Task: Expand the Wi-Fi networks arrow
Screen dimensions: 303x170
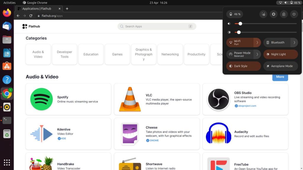Action: point(257,42)
